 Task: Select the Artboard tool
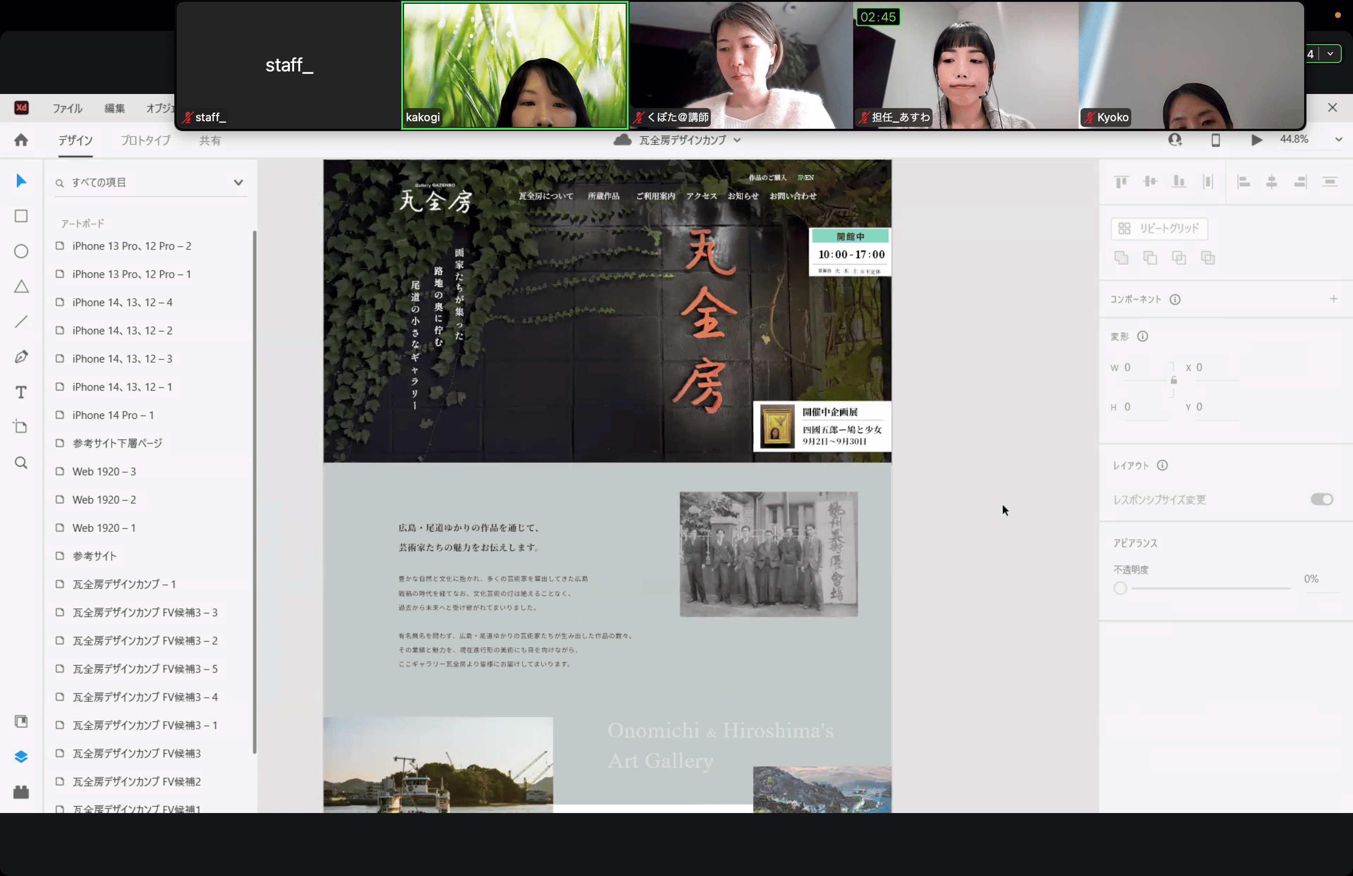pos(21,427)
